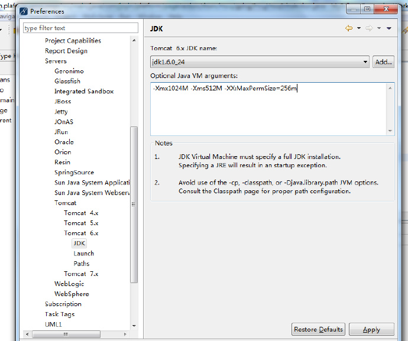Click tree horizontal scrollbar left arrow
Viewport: 408px width, 341px height.
27,334
